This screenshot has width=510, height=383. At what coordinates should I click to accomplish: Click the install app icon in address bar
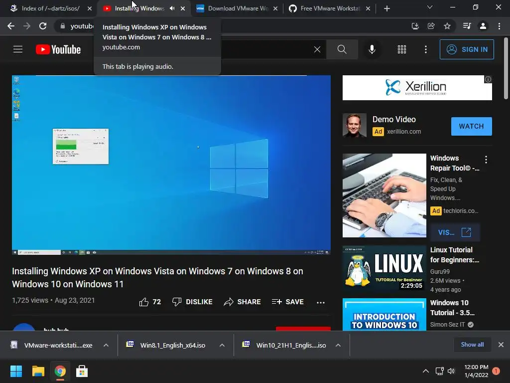click(415, 26)
